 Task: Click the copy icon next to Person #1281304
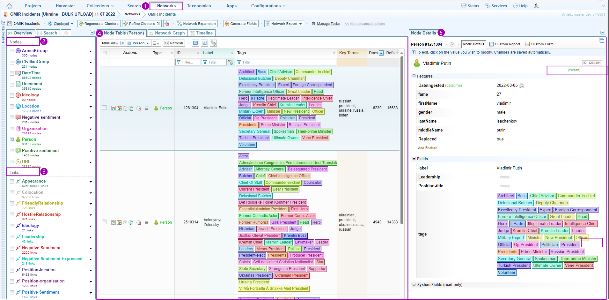(452, 44)
